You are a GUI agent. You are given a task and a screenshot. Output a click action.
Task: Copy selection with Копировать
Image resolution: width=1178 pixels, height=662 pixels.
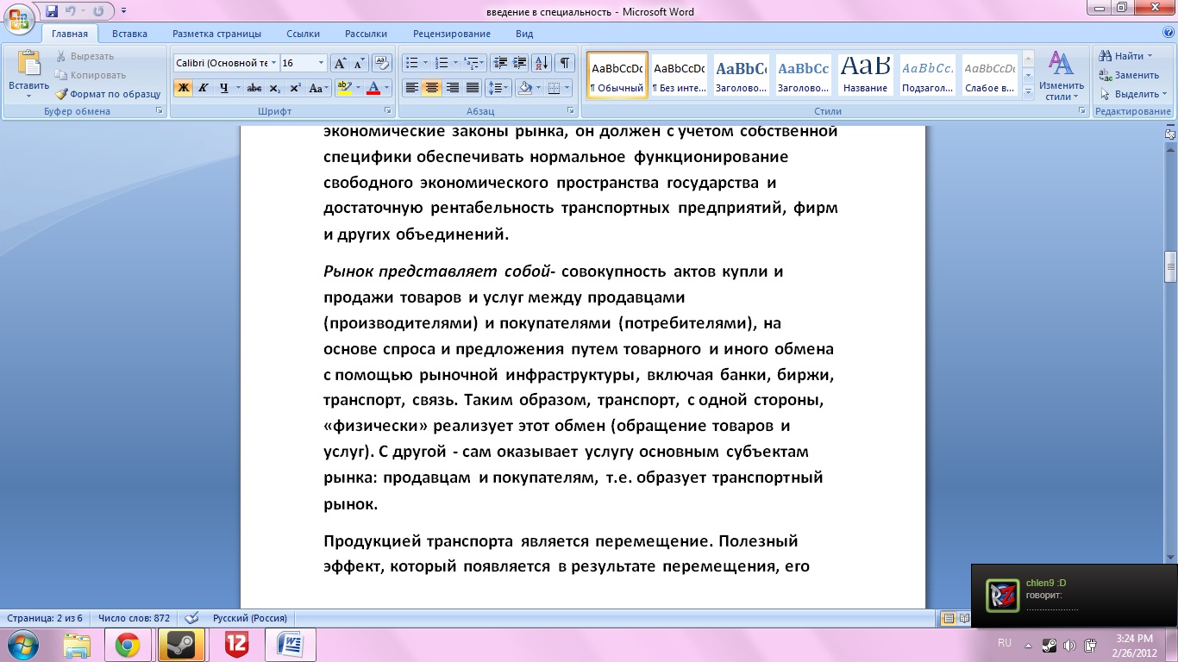tap(91, 75)
